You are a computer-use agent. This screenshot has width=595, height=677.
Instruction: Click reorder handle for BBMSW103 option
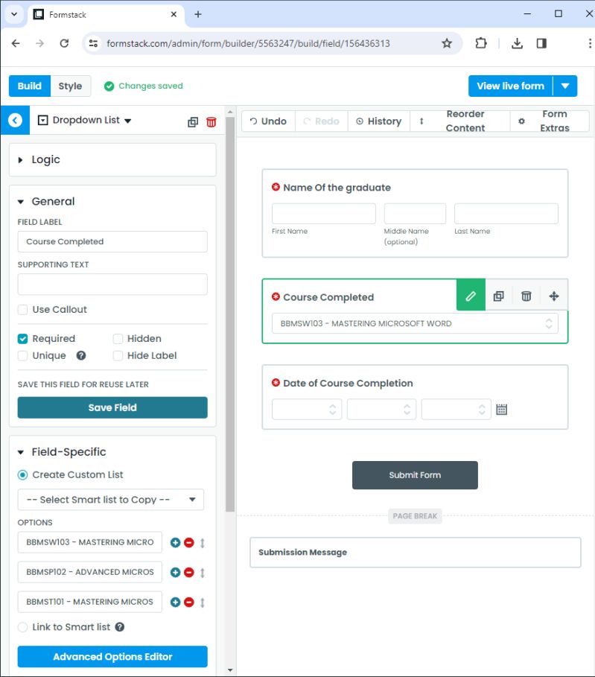tap(202, 543)
